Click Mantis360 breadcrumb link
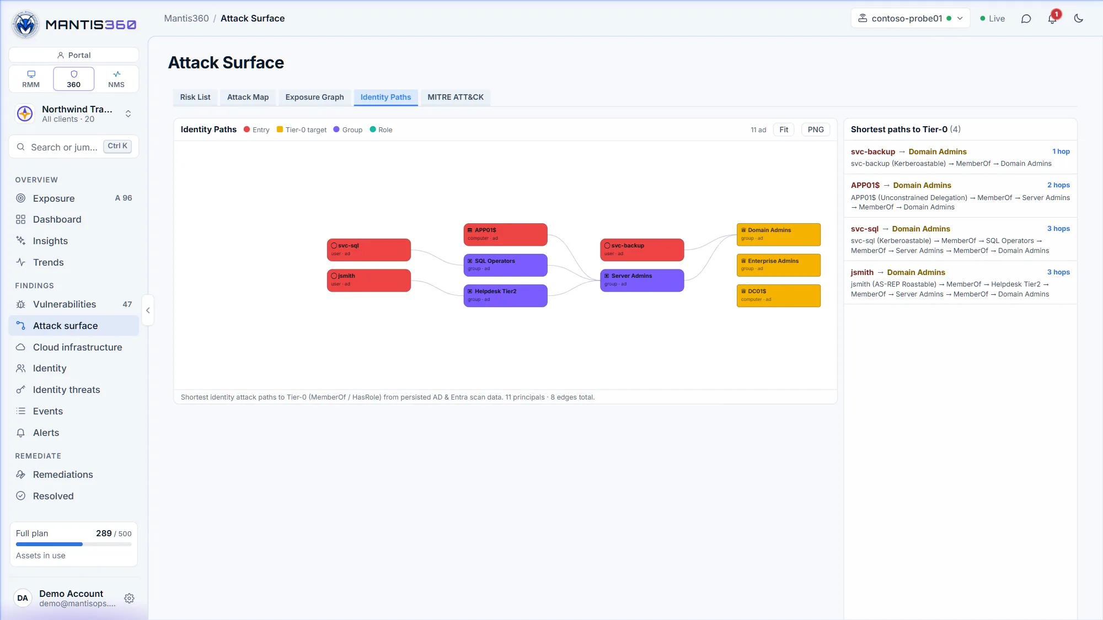 pyautogui.click(x=186, y=19)
